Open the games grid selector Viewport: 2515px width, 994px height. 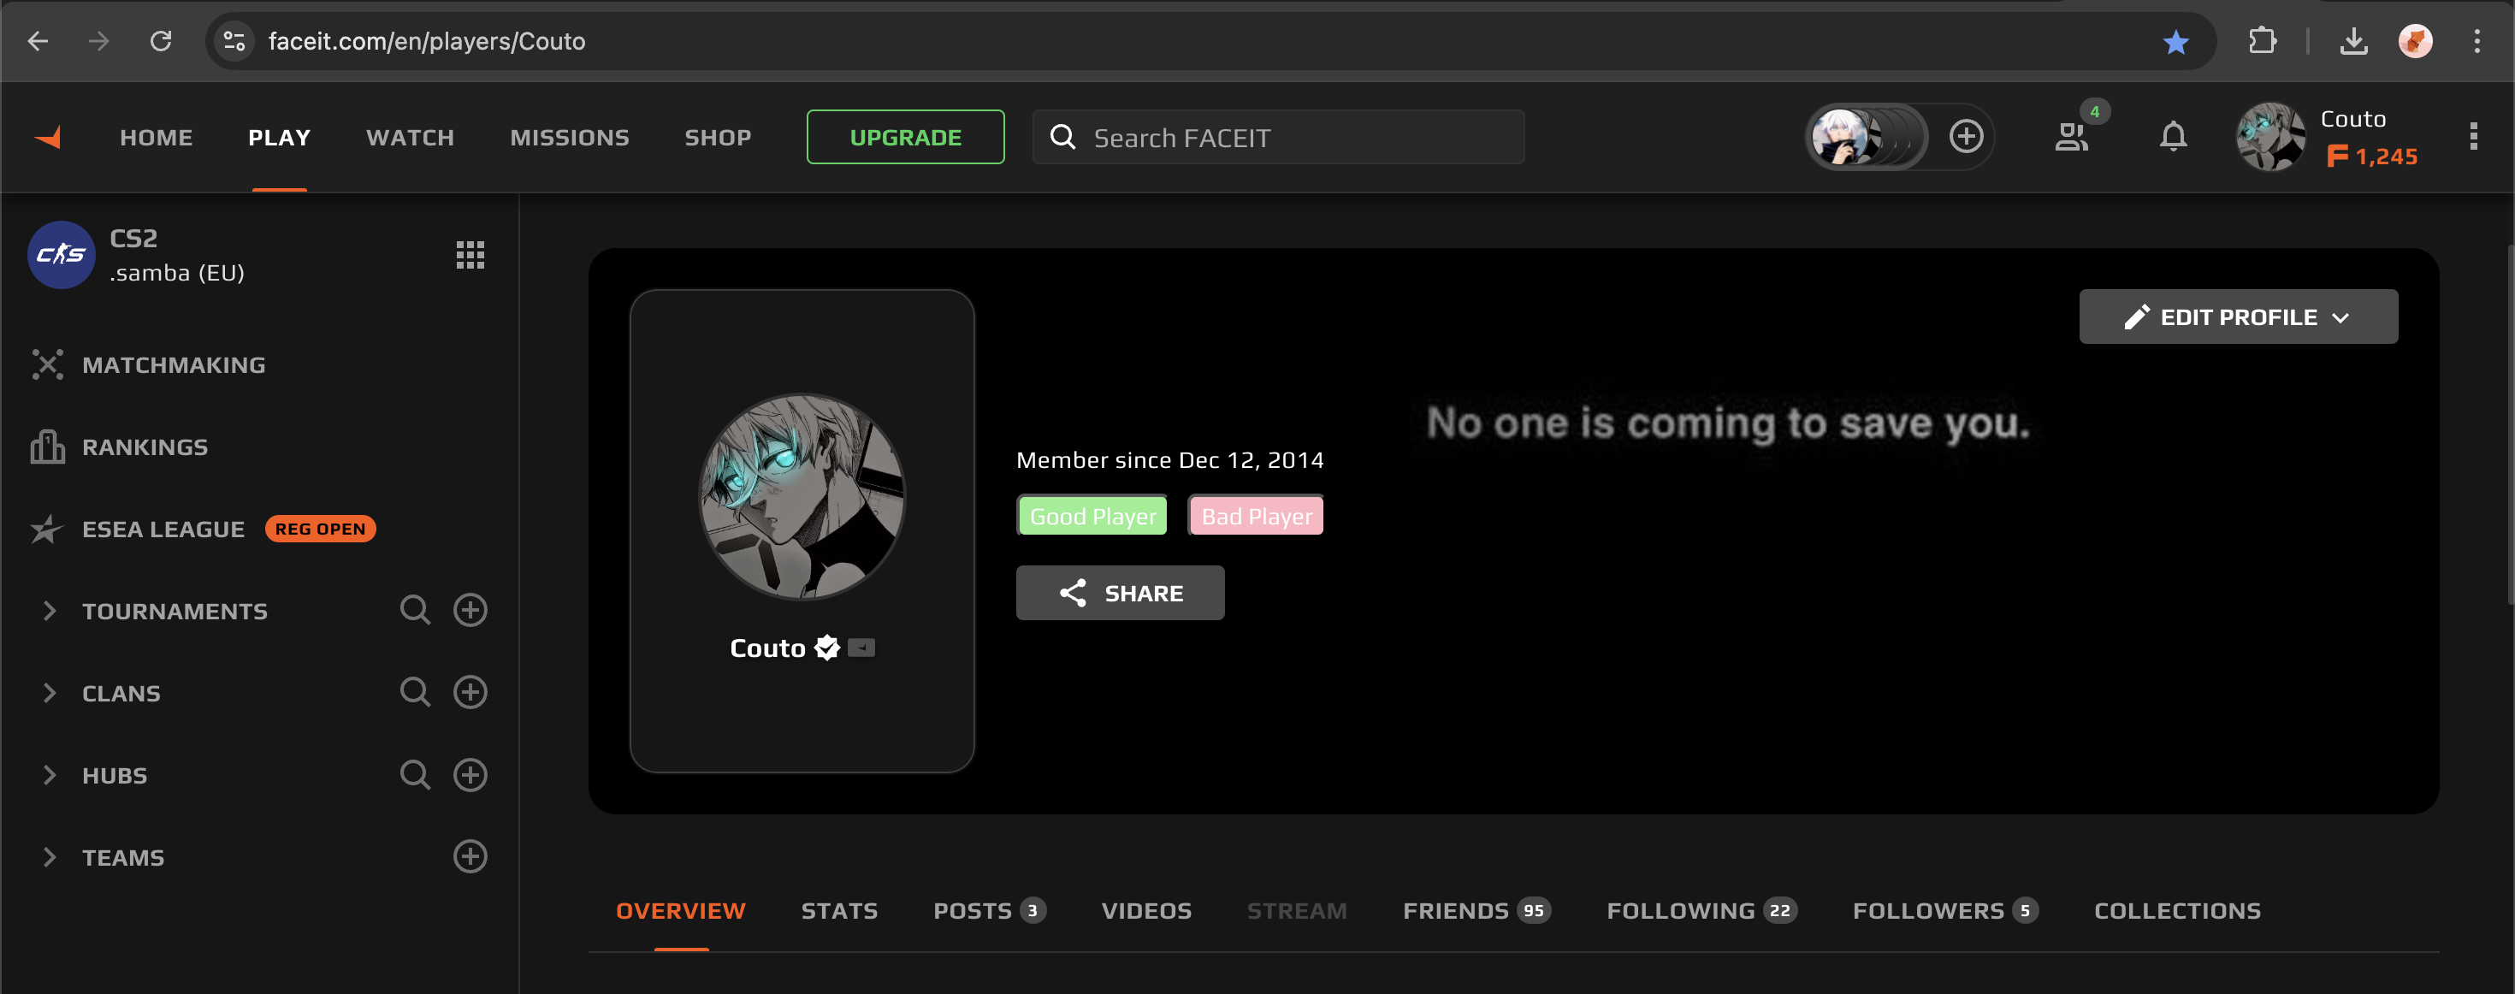pyautogui.click(x=470, y=255)
